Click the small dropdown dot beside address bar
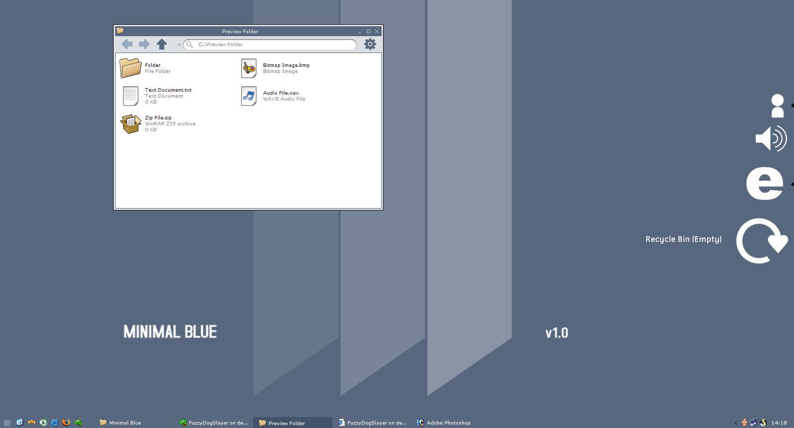Image resolution: width=794 pixels, height=428 pixels. coord(179,45)
